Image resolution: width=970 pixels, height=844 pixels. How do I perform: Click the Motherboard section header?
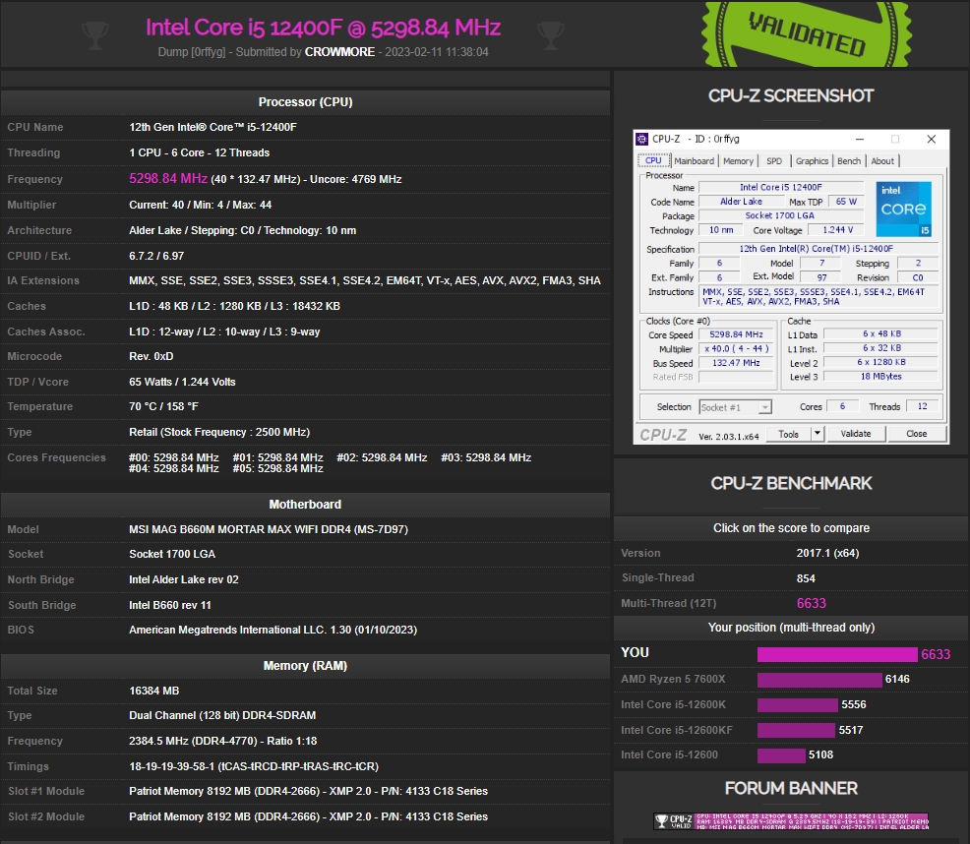point(305,505)
